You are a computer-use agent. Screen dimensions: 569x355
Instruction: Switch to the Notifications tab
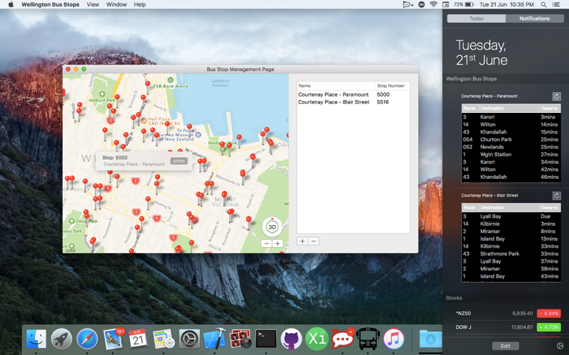coord(534,18)
